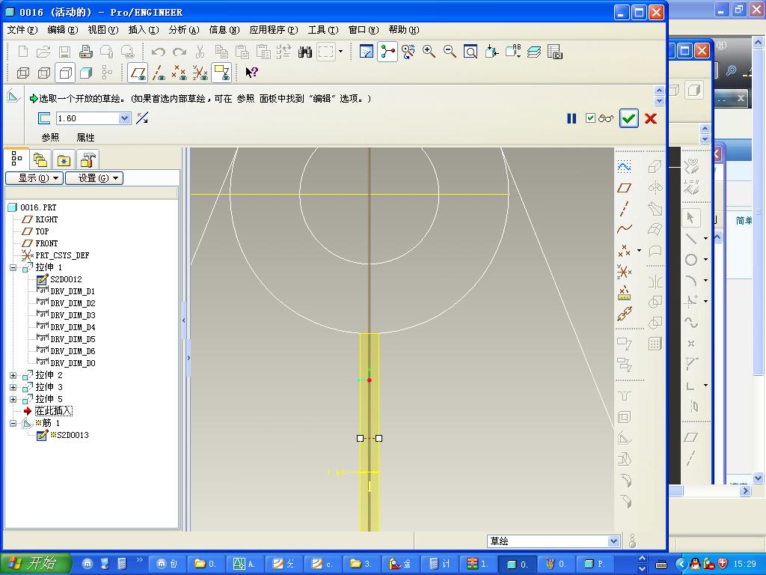This screenshot has height=575, width=766.
Task: Click the Save disk icon
Action: (64, 52)
